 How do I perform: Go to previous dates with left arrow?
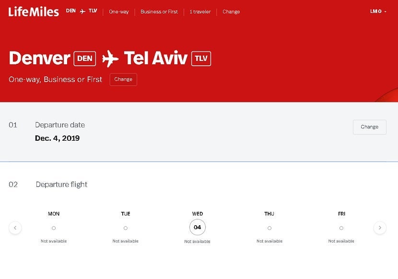15,228
